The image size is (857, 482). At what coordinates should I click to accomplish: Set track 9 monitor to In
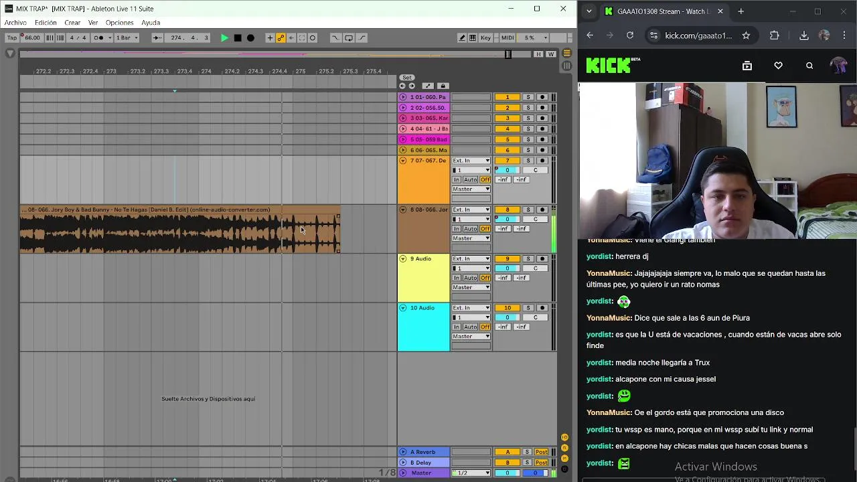coord(457,278)
